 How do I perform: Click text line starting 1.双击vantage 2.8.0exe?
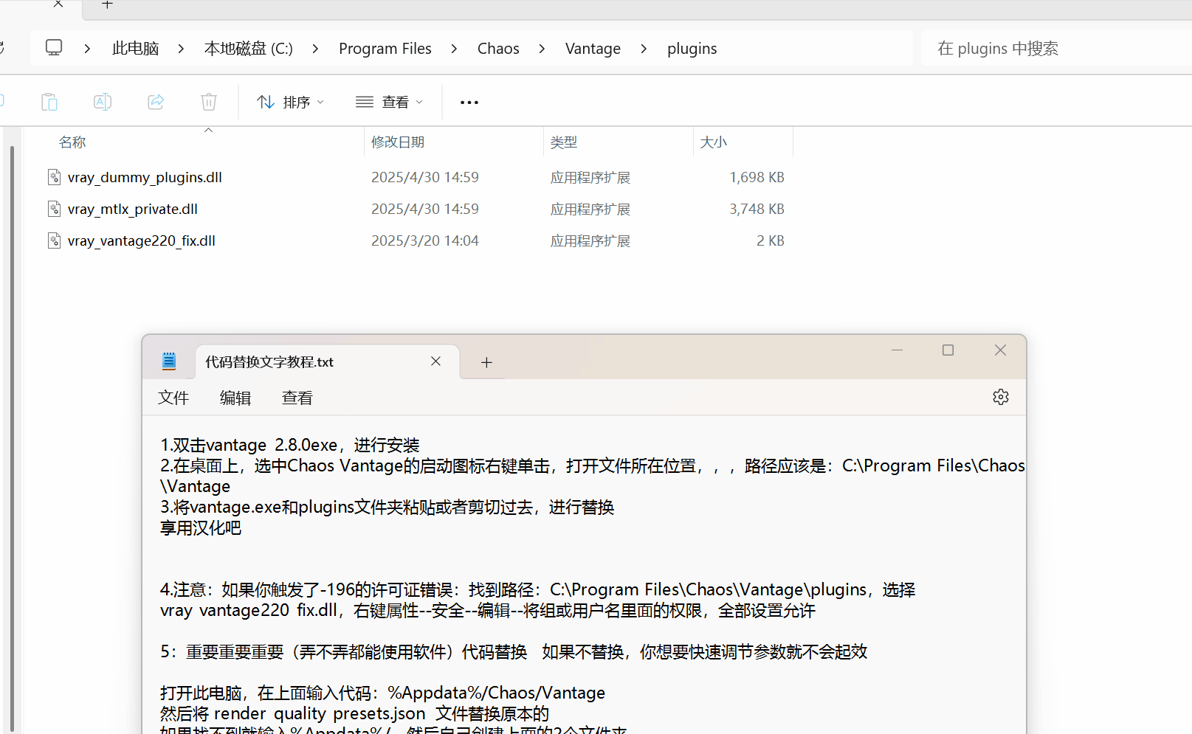[x=290, y=445]
